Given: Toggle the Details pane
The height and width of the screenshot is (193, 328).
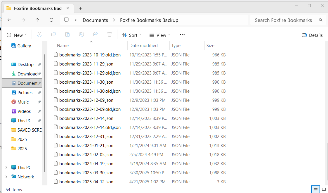Looking at the screenshot, I should 312,35.
